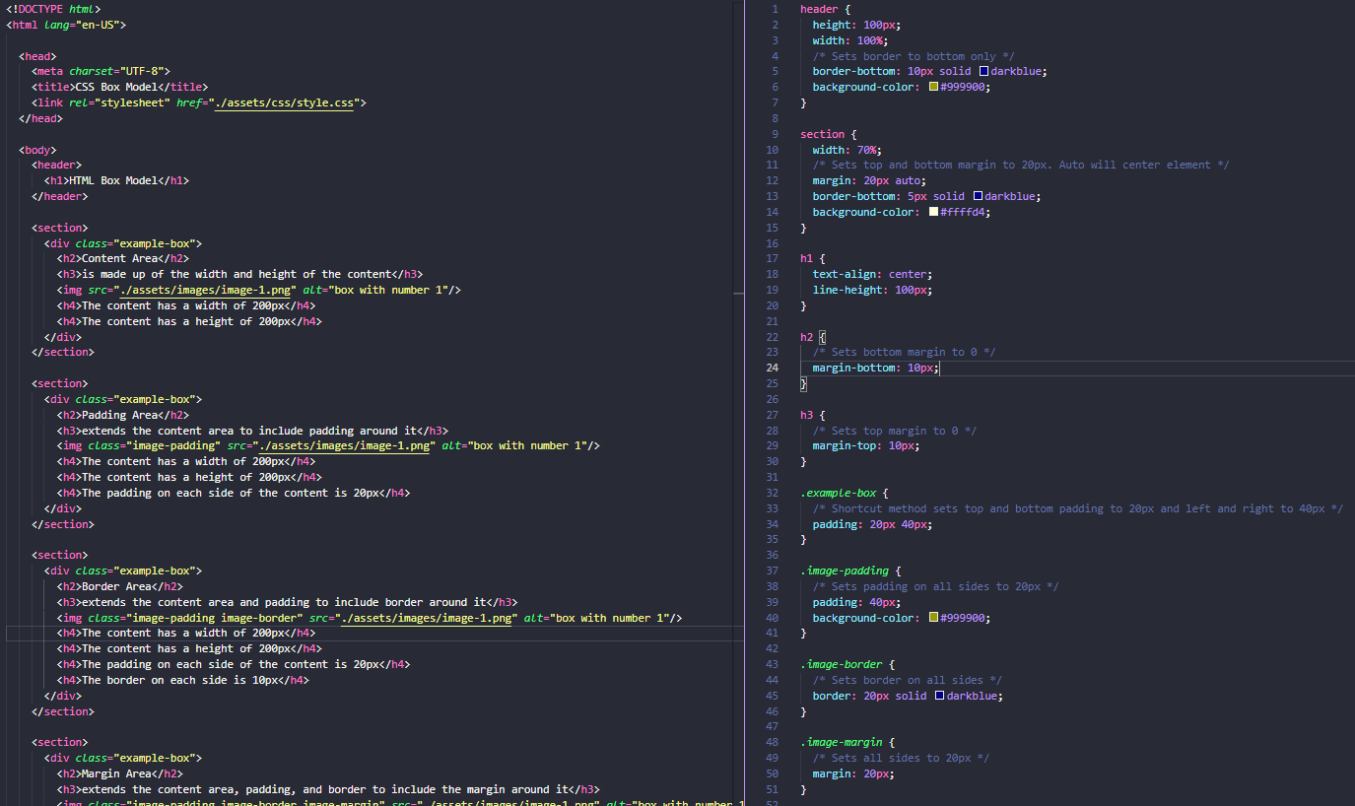This screenshot has width=1355, height=806.
Task: Click the 'Padding Area' h2 heading text
Action: pyautogui.click(x=119, y=415)
